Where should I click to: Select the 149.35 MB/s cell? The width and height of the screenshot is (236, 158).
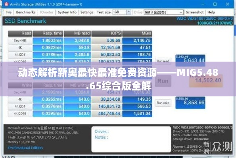[137, 99]
